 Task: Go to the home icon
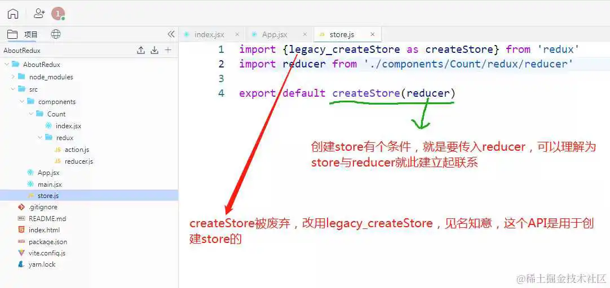(x=13, y=13)
